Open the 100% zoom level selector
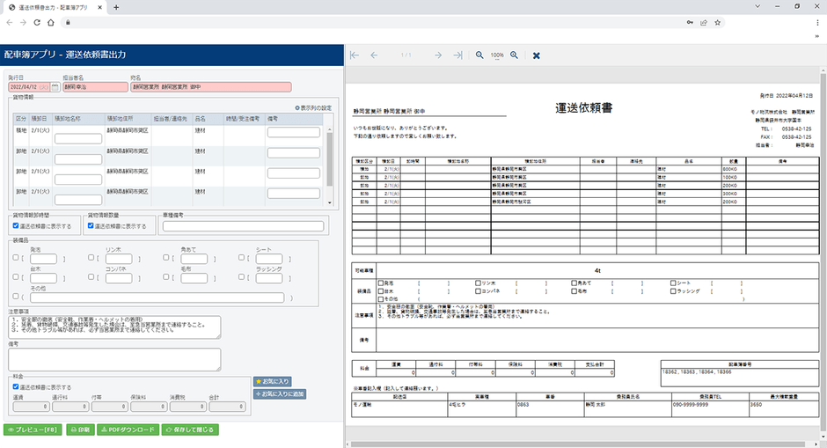 click(497, 55)
